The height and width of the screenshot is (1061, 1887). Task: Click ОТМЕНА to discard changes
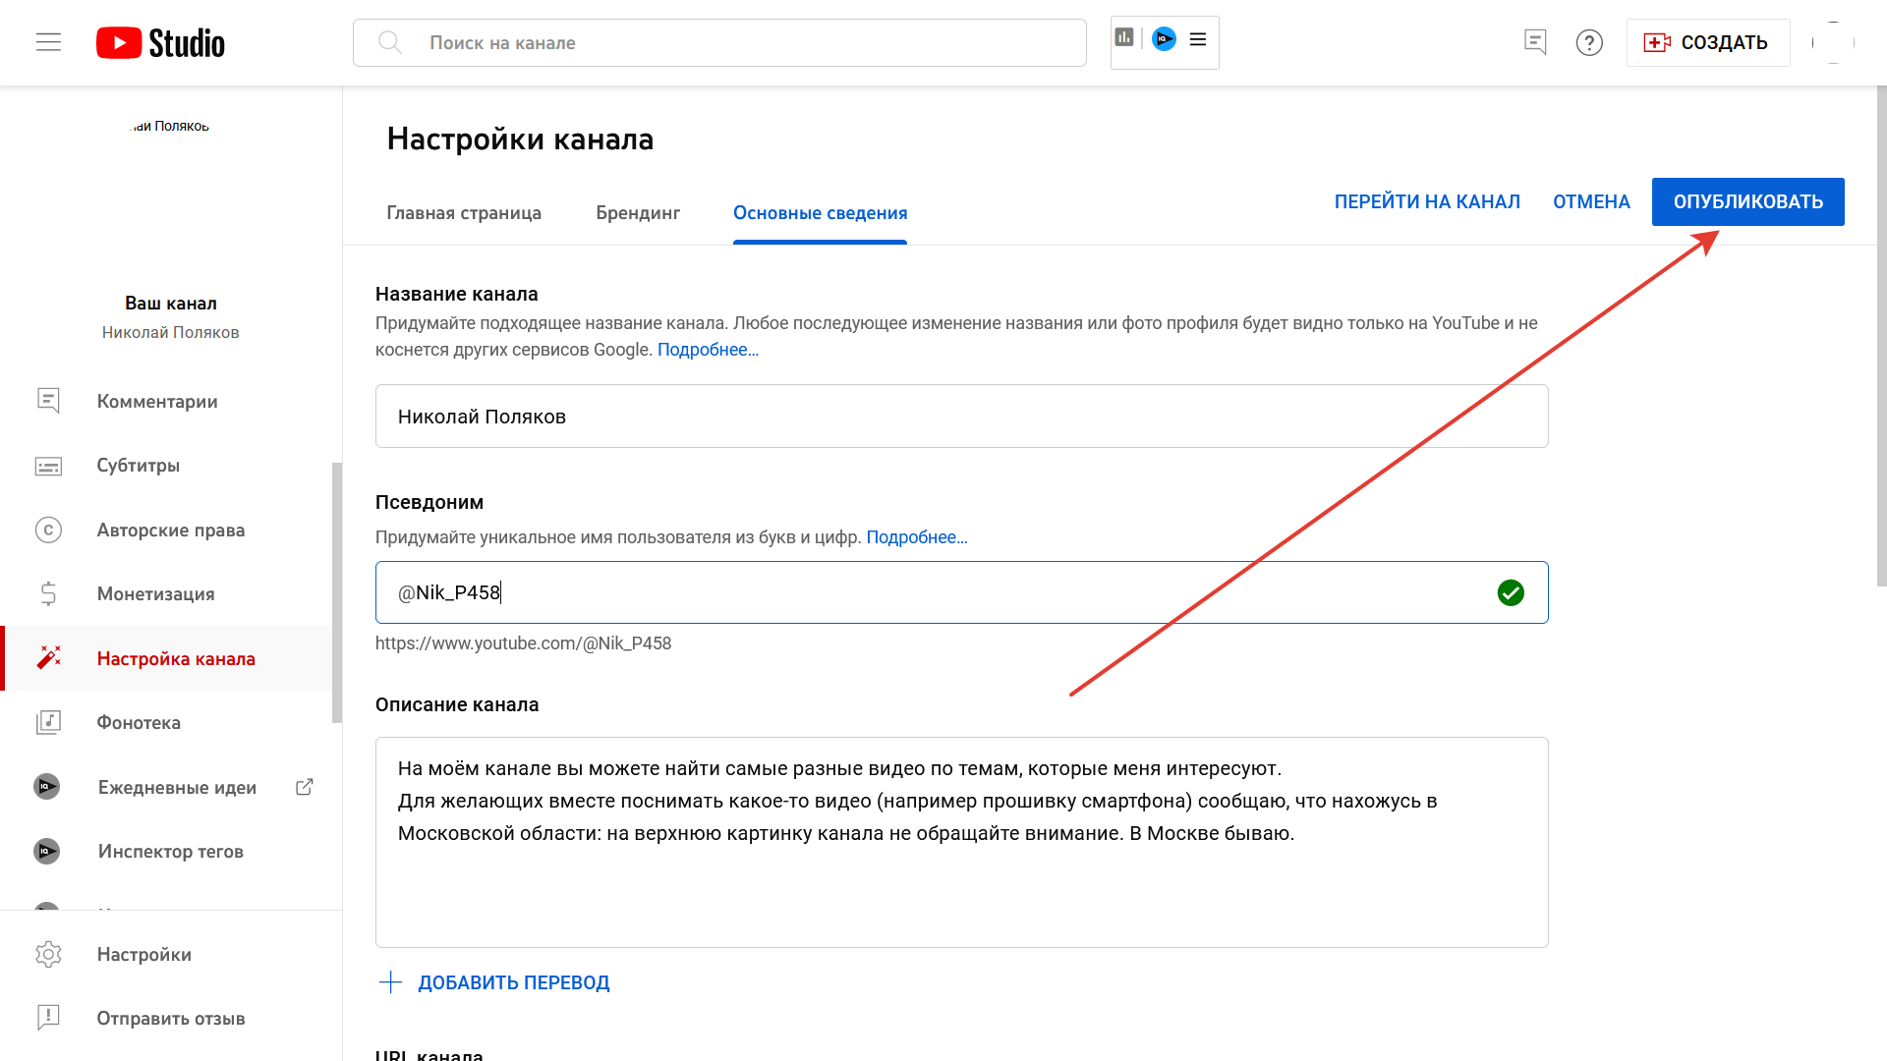1591,201
